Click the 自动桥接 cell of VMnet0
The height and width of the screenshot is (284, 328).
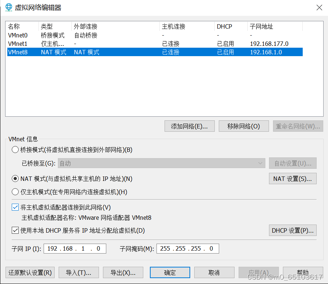(86, 35)
